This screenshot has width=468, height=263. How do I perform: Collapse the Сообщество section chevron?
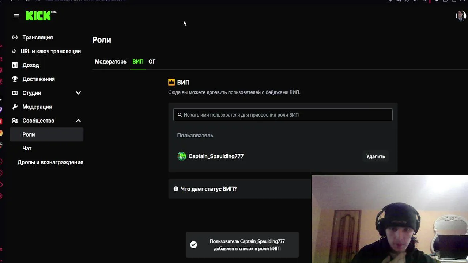pos(78,121)
